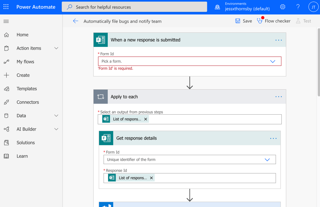This screenshot has width=320, height=207.
Task: Open more options for Get response details
Action: [273, 138]
